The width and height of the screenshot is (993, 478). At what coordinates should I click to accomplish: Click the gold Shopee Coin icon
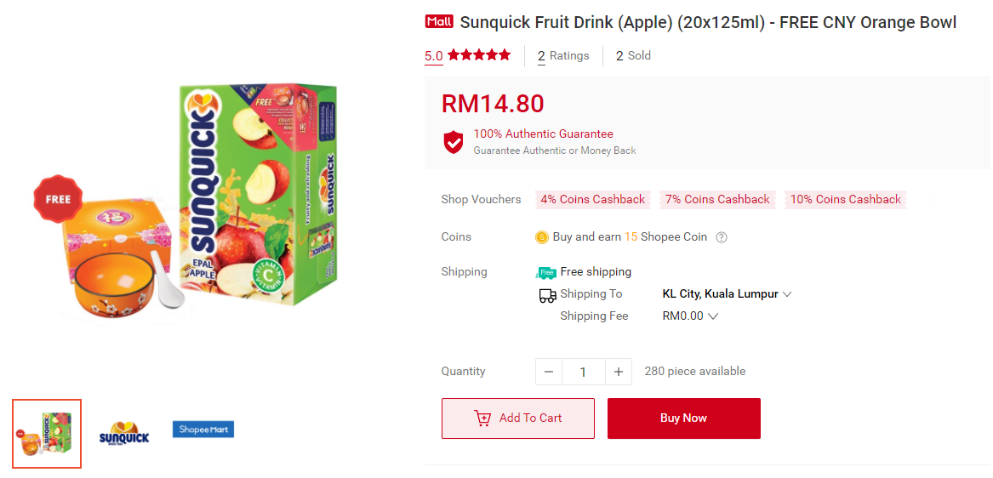click(542, 237)
